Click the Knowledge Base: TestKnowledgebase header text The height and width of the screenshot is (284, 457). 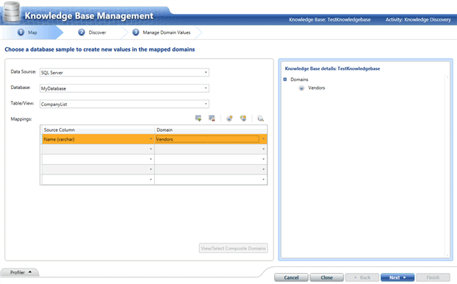click(330, 19)
